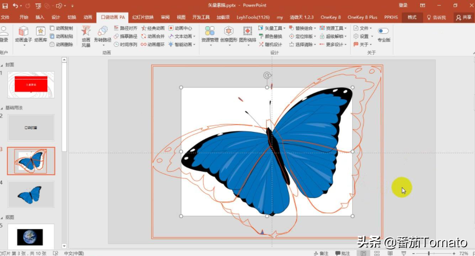Open the OneKey 8 Plus tab

362,17
